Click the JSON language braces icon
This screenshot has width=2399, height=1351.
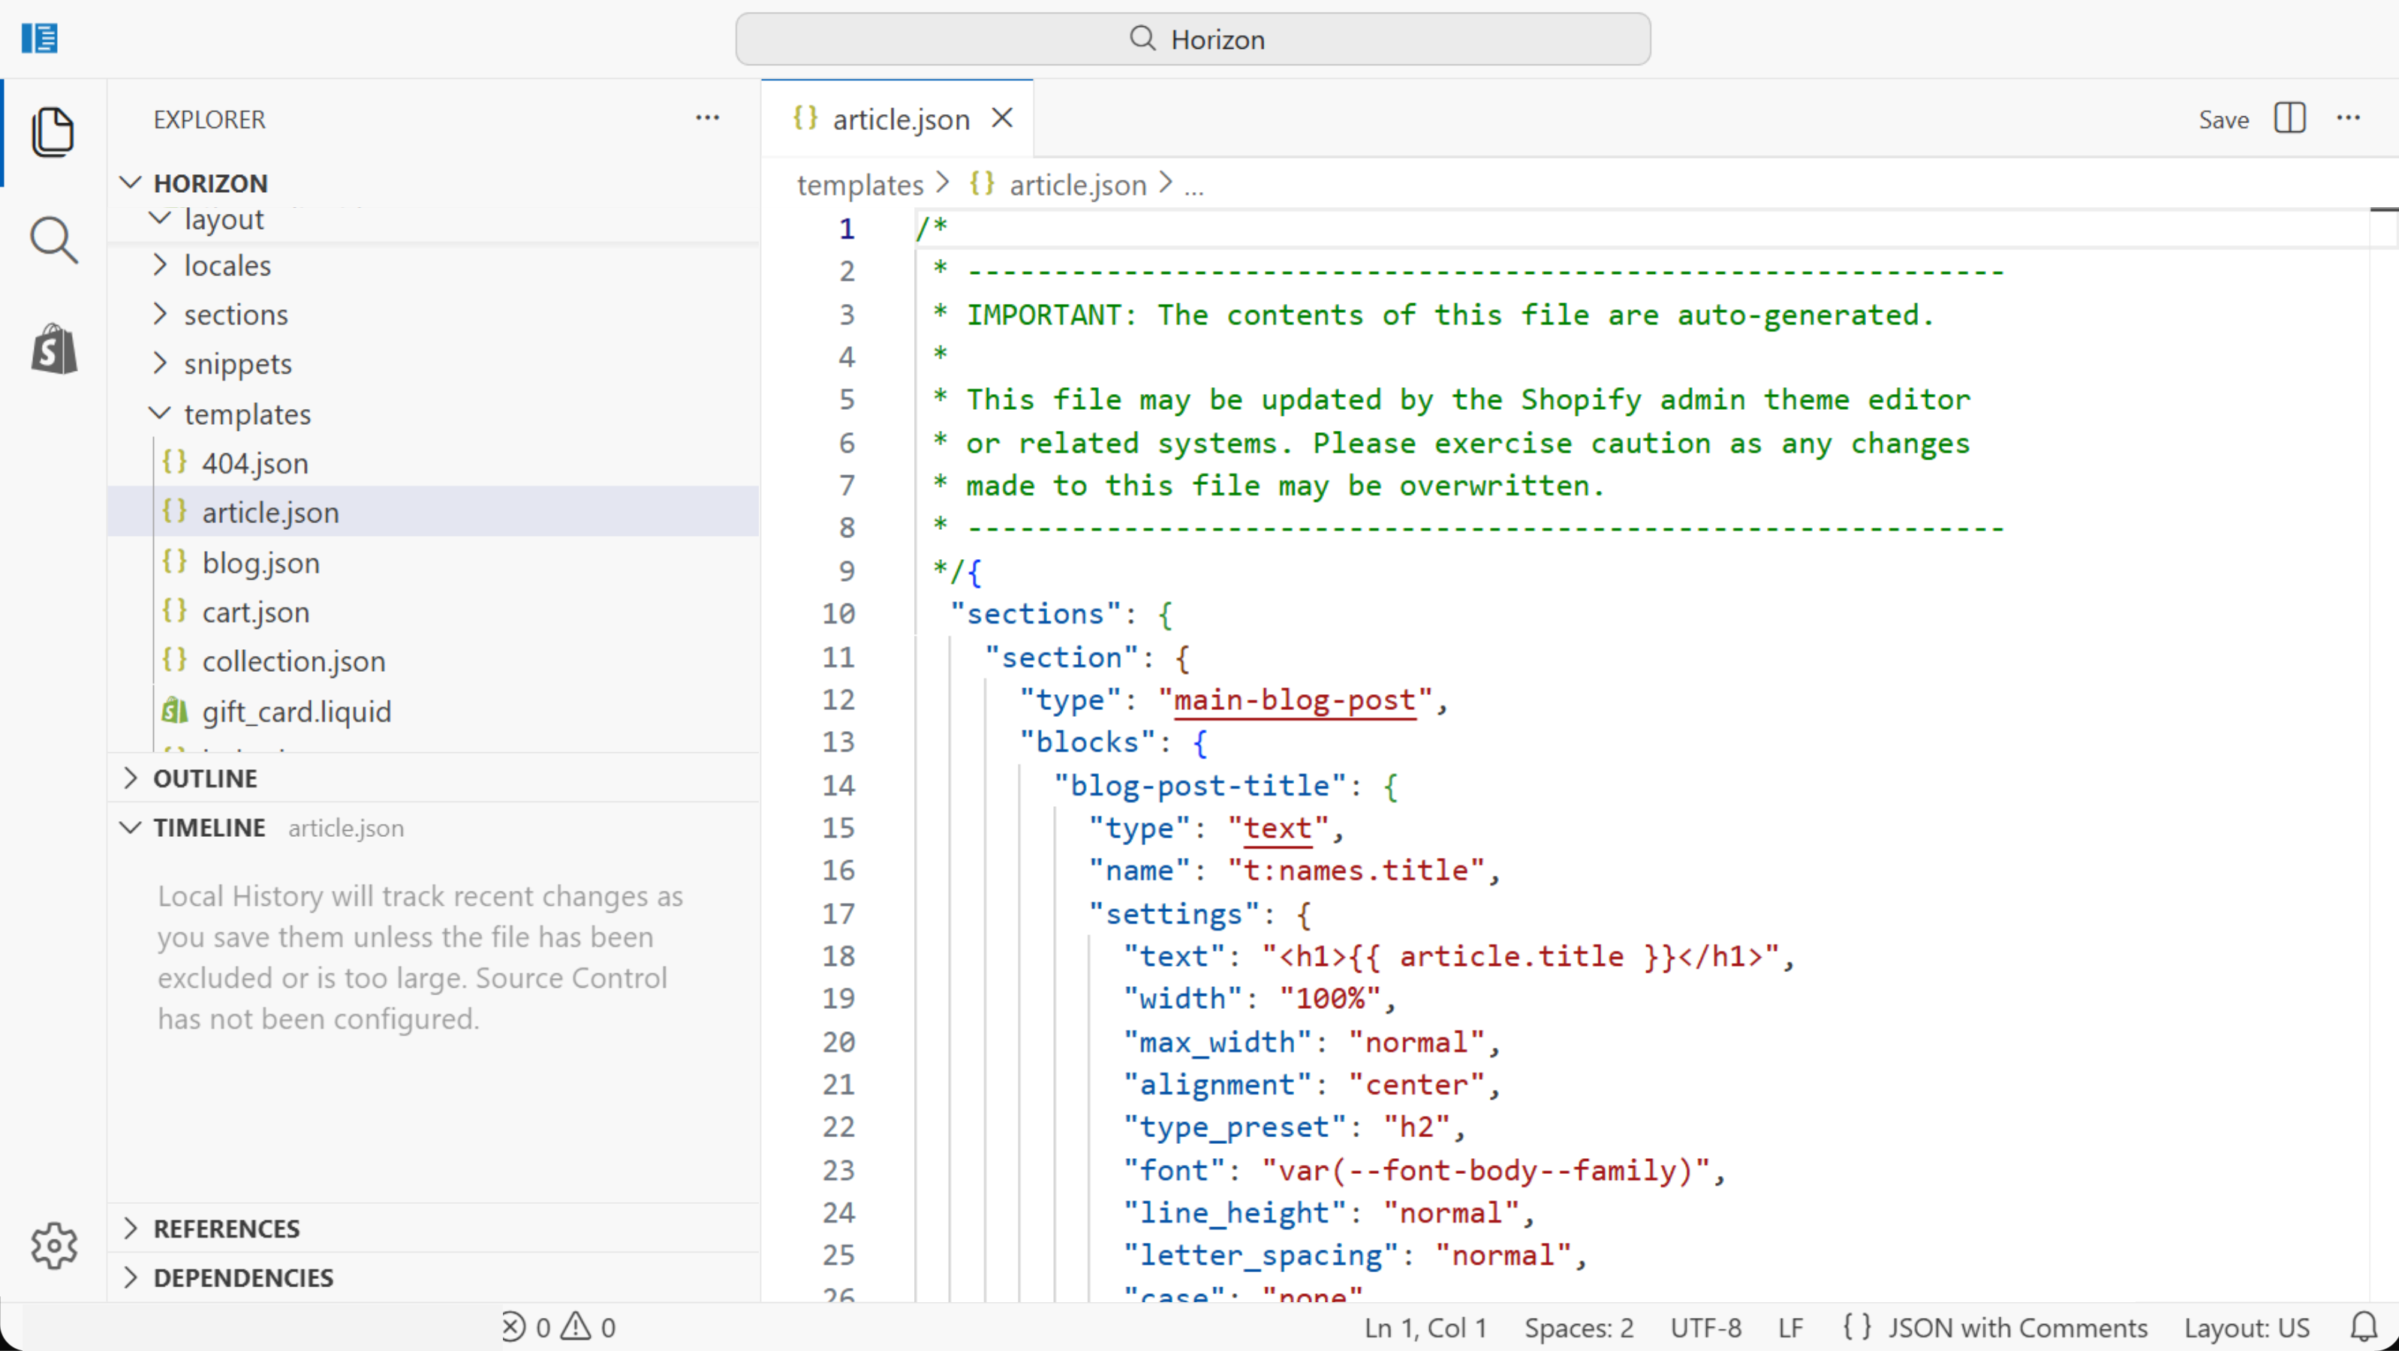tap(1857, 1327)
